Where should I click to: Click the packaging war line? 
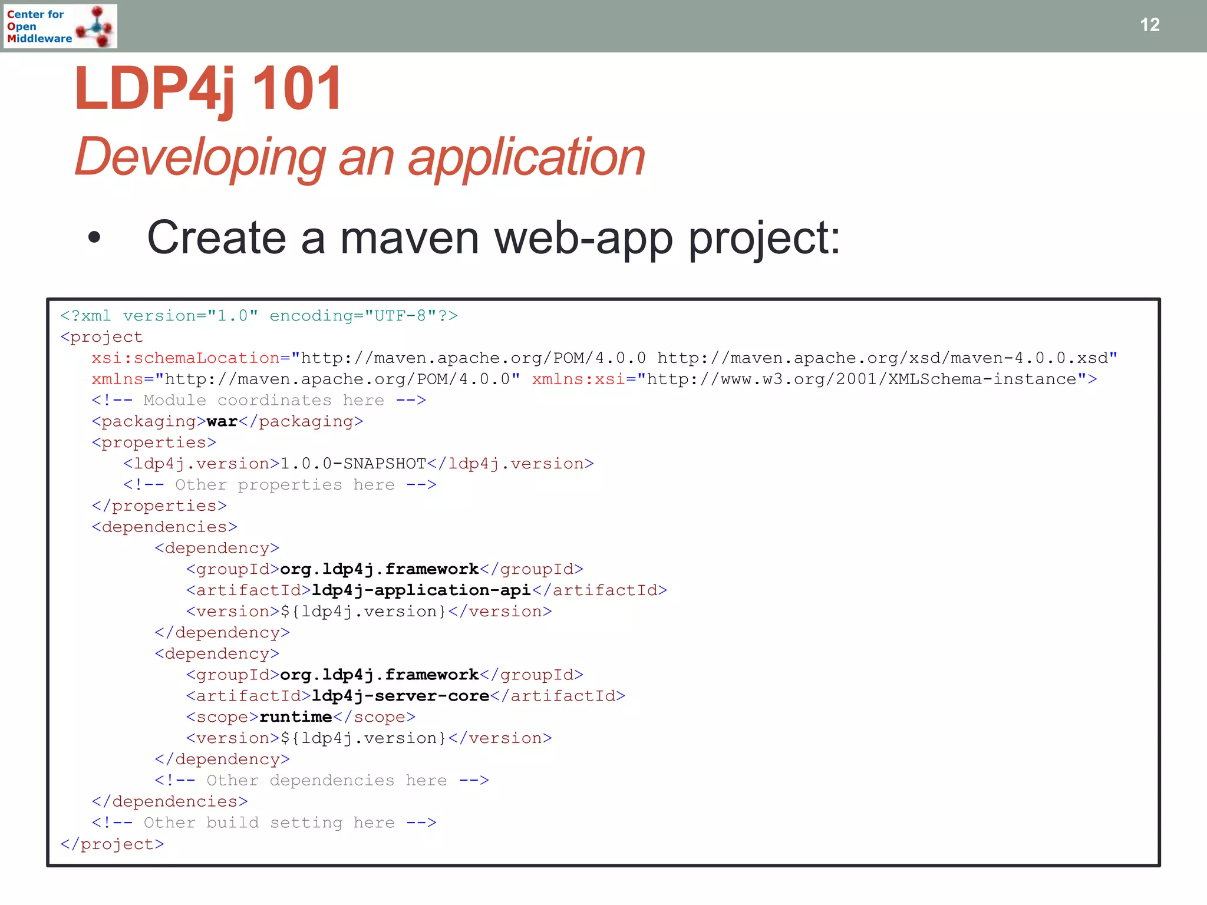tap(227, 422)
